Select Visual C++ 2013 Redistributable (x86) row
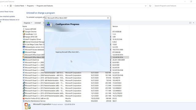 coord(76,91)
